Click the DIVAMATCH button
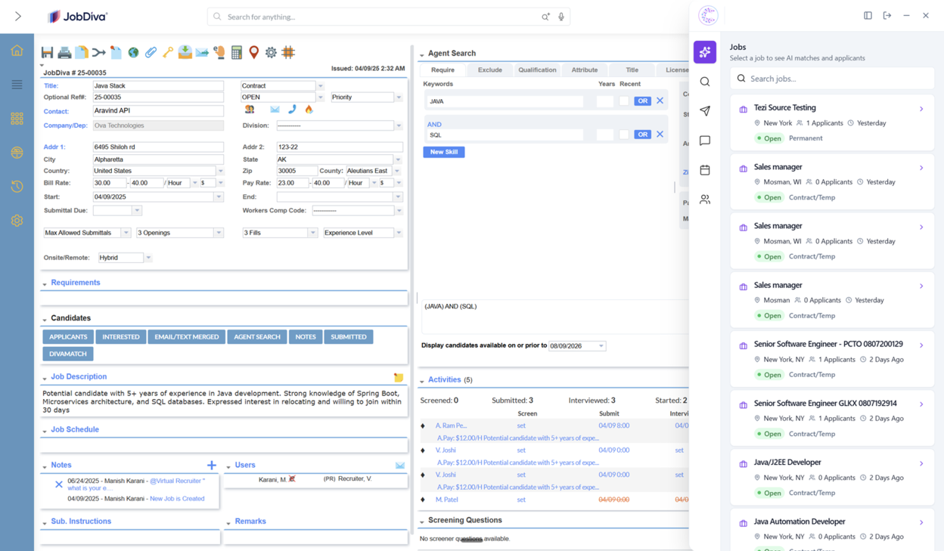The image size is (944, 551). click(x=68, y=354)
